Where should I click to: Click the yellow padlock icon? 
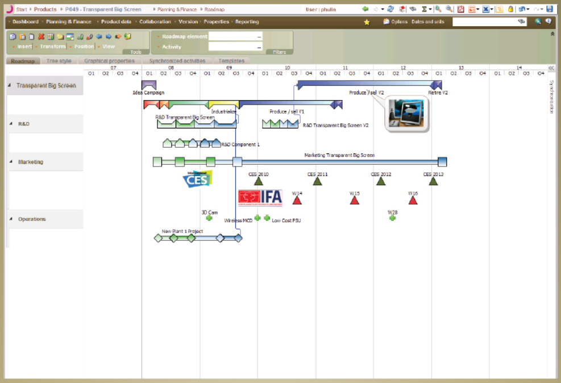pos(510,9)
